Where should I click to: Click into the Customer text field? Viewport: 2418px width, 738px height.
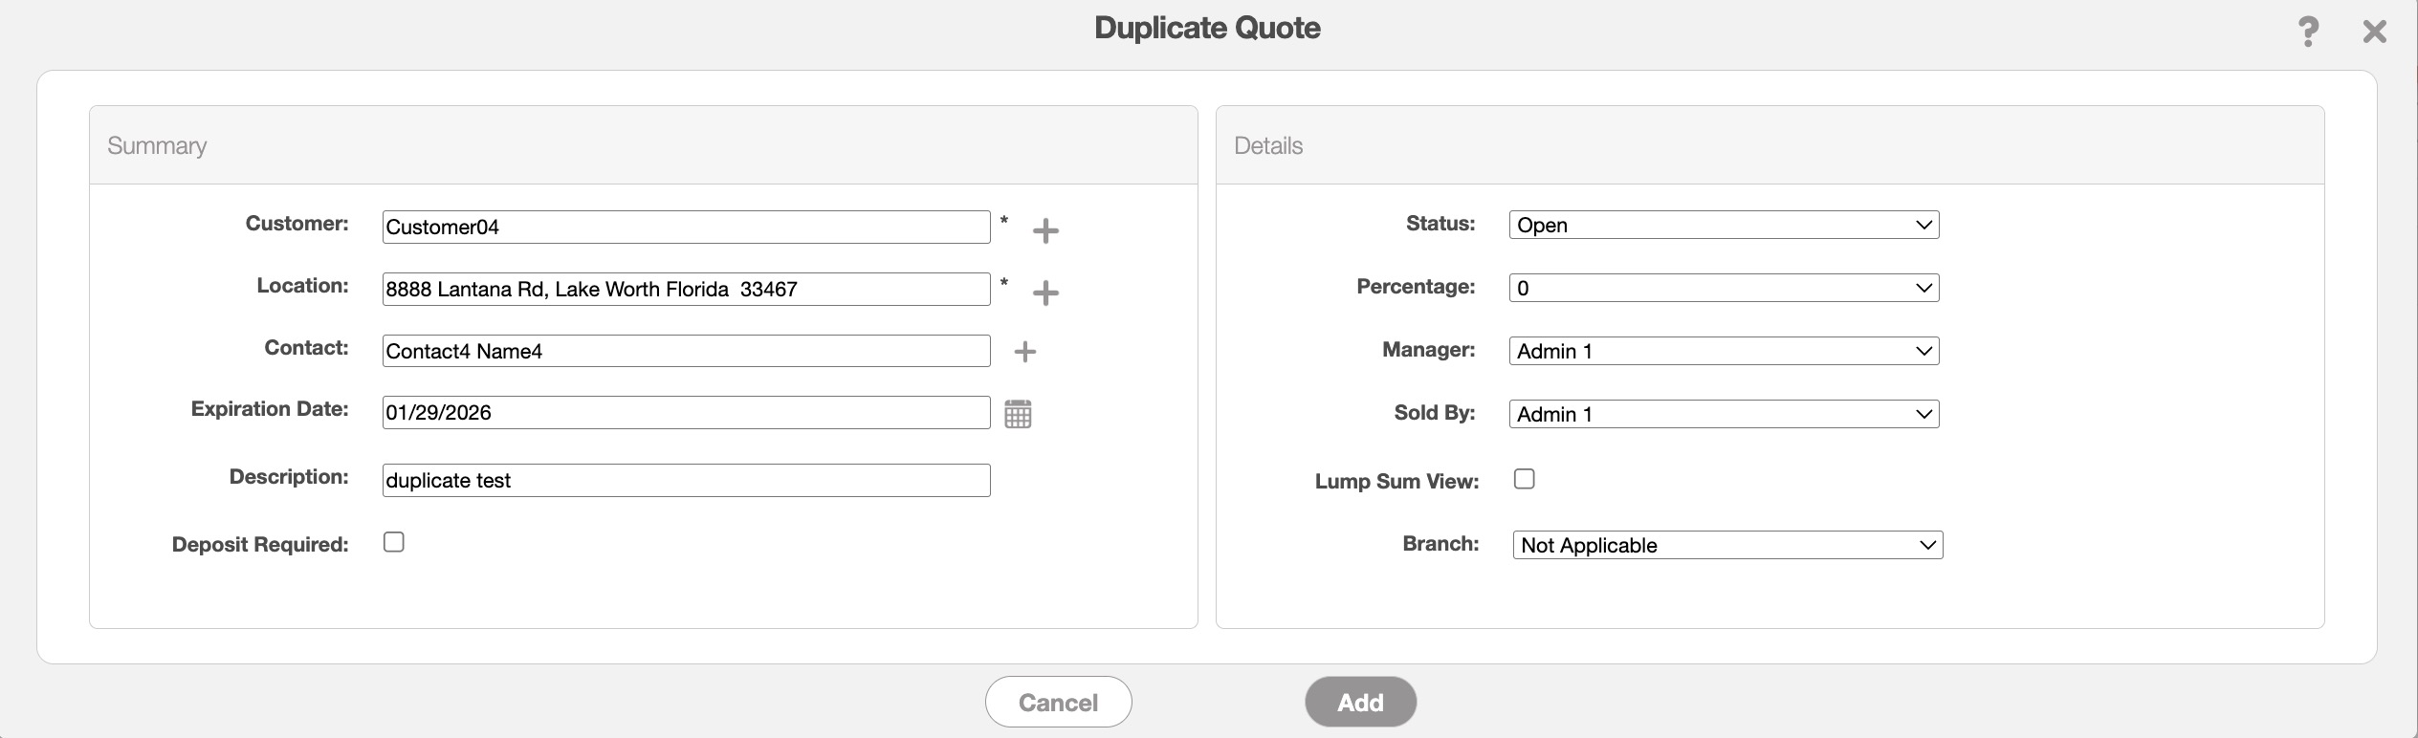click(x=685, y=228)
